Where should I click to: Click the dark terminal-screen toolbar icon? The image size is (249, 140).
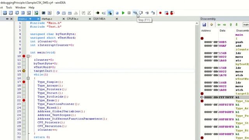coord(44,13)
